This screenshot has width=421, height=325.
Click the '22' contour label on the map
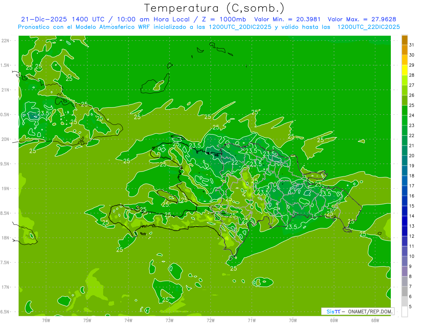pyautogui.click(x=235, y=163)
